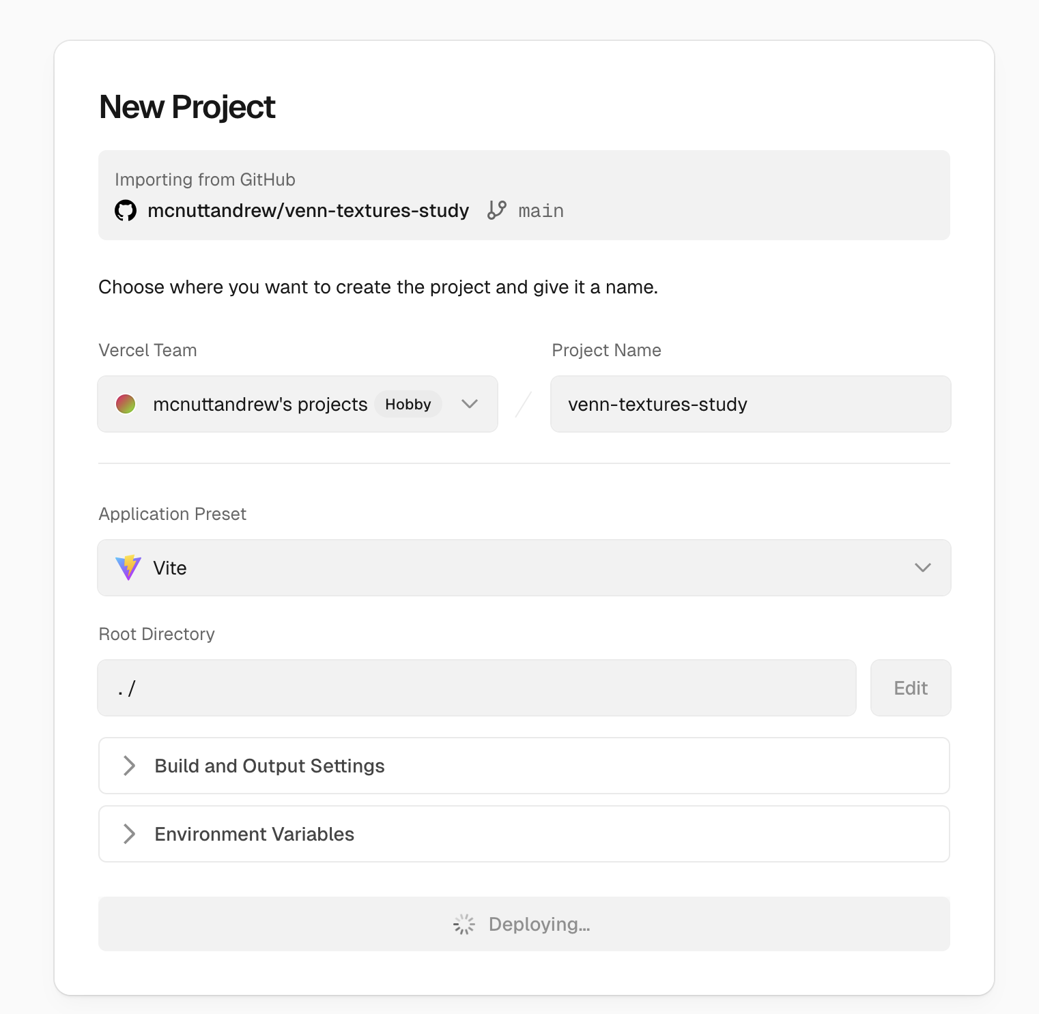Click the GitHub logo icon
Image resolution: width=1039 pixels, height=1014 pixels.
click(126, 210)
